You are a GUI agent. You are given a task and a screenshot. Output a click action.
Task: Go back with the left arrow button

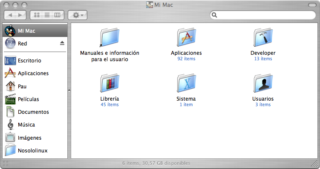[x=10, y=15]
